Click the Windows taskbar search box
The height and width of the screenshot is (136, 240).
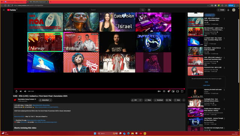(107, 133)
